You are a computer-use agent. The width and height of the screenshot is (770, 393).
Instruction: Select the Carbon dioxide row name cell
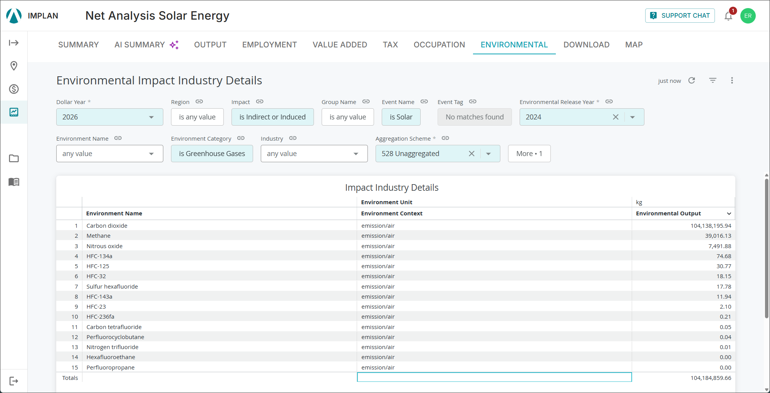click(220, 226)
